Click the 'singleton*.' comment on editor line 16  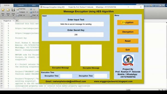pyautogui.click(x=21, y=60)
